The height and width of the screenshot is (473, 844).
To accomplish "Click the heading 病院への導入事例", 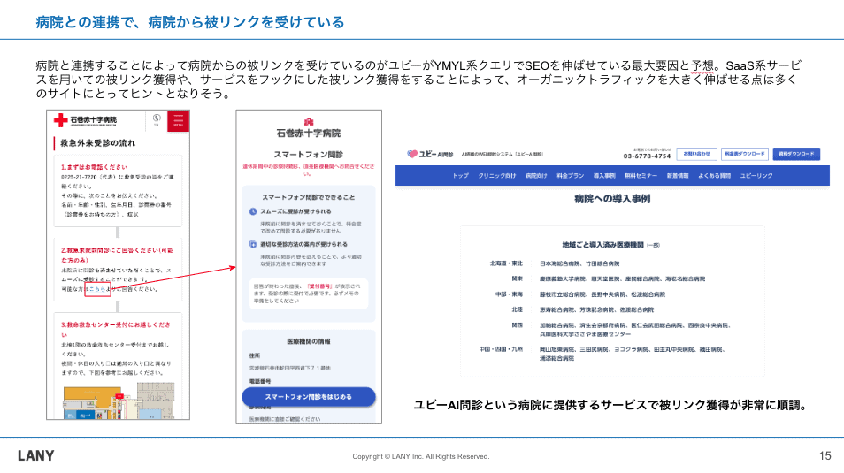I will 612,199.
